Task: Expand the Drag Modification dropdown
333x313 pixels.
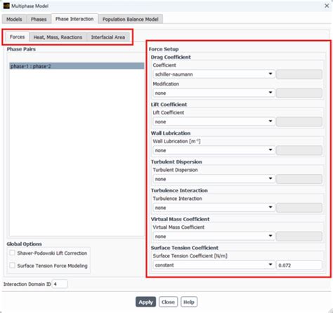Action: (214, 93)
